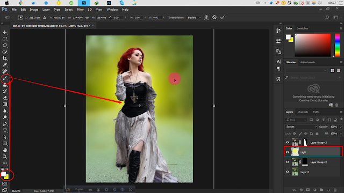Select the Eraser tool
The width and height of the screenshot is (344, 193).
5,98
